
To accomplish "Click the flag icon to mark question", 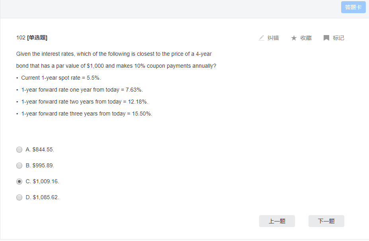I will pyautogui.click(x=326, y=38).
